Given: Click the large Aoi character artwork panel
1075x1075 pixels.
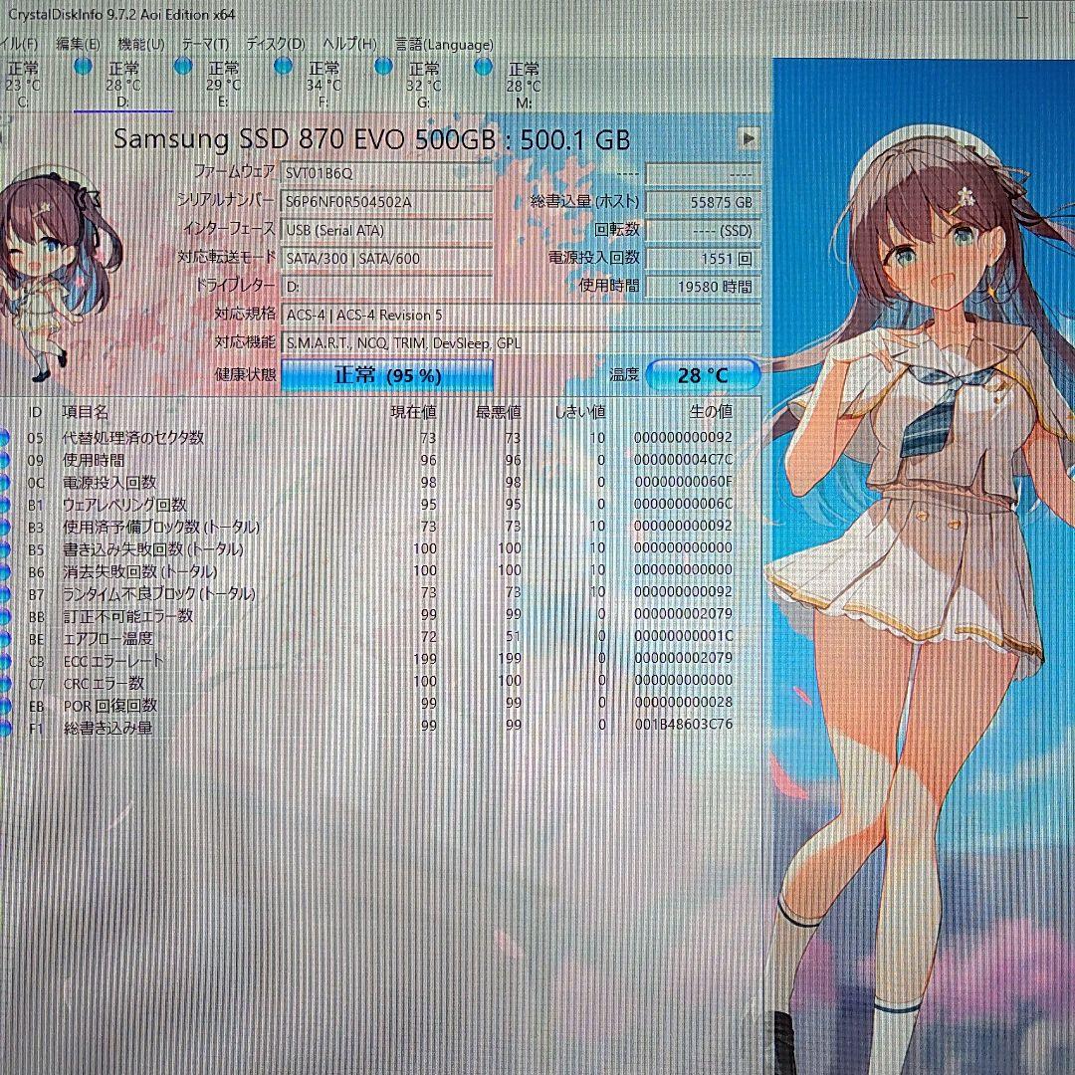Looking at the screenshot, I should pos(924,566).
